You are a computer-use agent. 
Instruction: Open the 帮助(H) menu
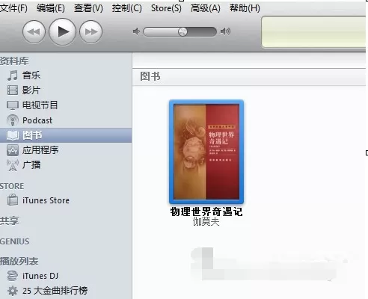click(x=245, y=8)
